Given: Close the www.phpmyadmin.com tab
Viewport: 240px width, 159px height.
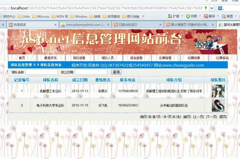Looking at the screenshot, I should click(108, 25).
